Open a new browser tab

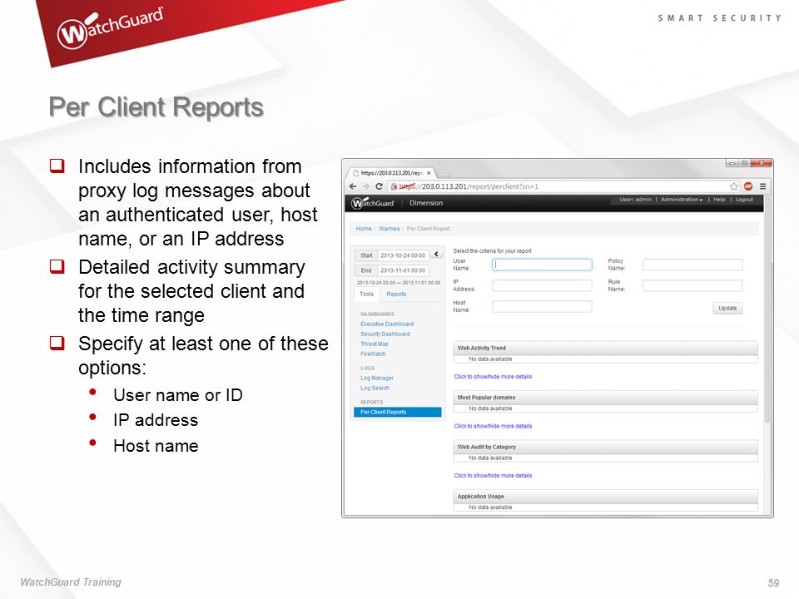[x=444, y=174]
